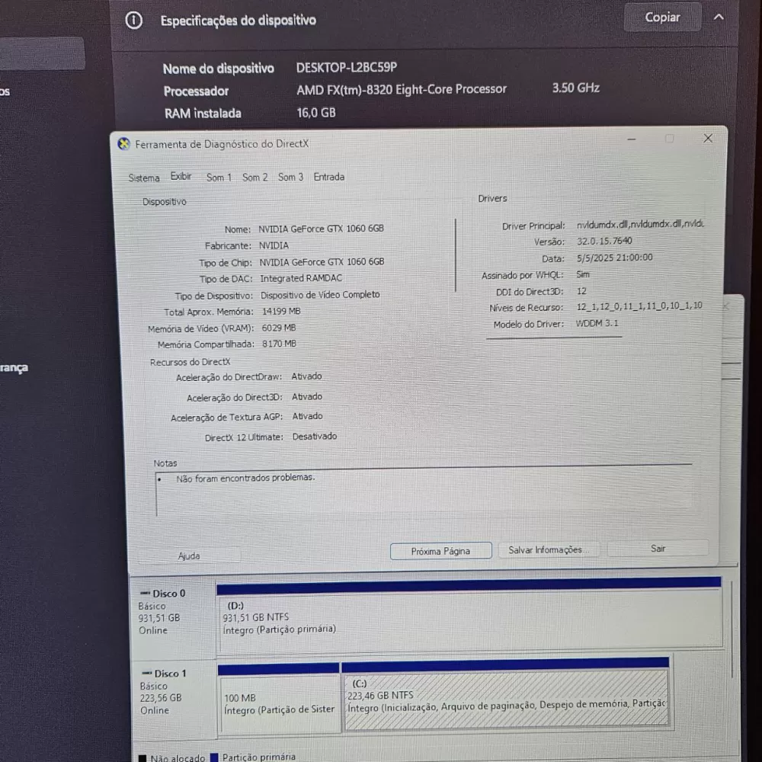Image resolution: width=762 pixels, height=762 pixels.
Task: Click the Não alocado legend swatch
Action: [x=142, y=758]
